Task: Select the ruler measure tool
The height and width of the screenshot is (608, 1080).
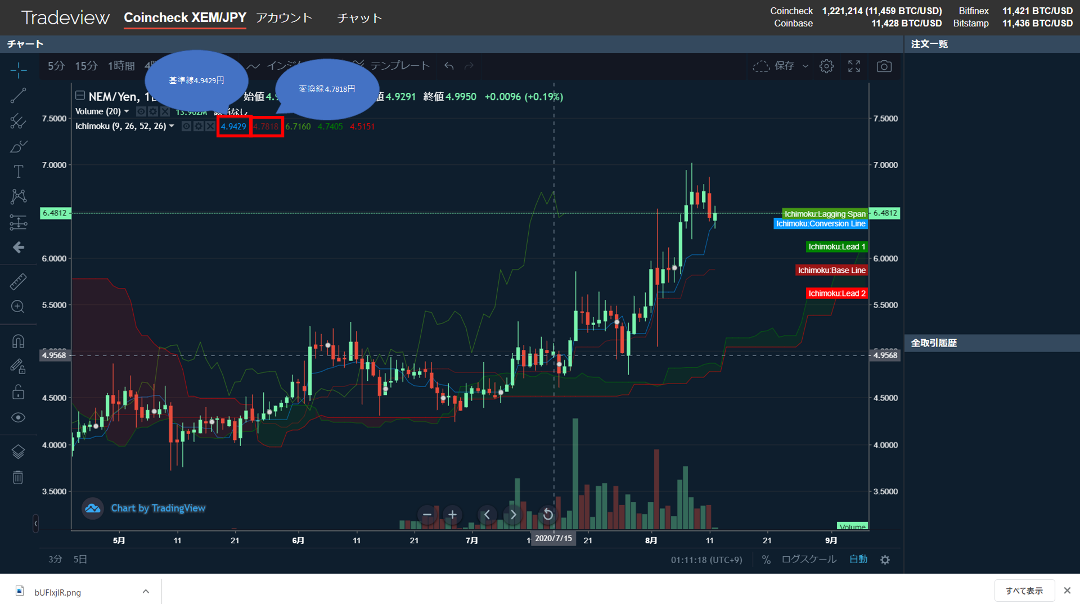Action: [x=19, y=281]
